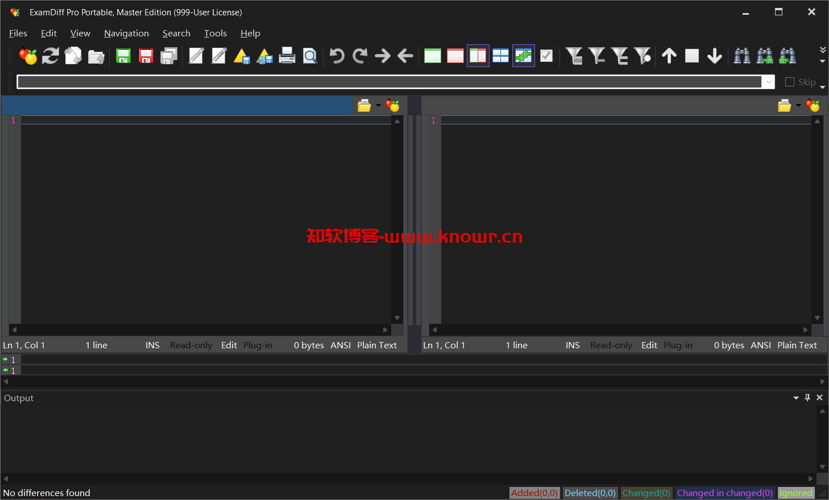
Task: Click ANSI encoding in right pane status
Action: (761, 345)
